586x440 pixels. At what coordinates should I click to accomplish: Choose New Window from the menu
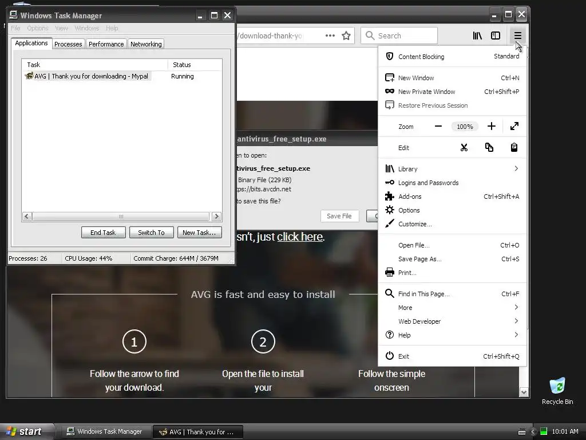point(452,78)
